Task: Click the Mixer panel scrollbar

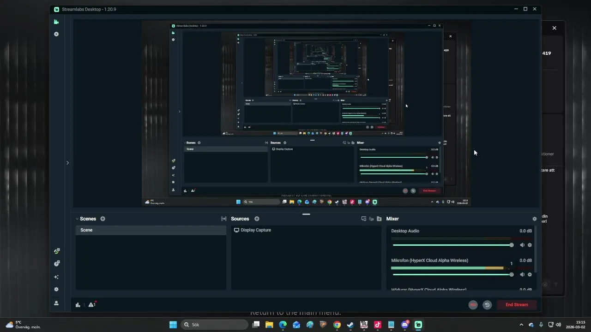Action: pos(535,249)
